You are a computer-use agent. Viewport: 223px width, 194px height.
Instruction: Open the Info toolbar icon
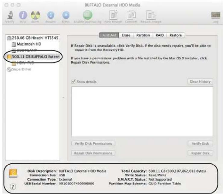(23, 15)
